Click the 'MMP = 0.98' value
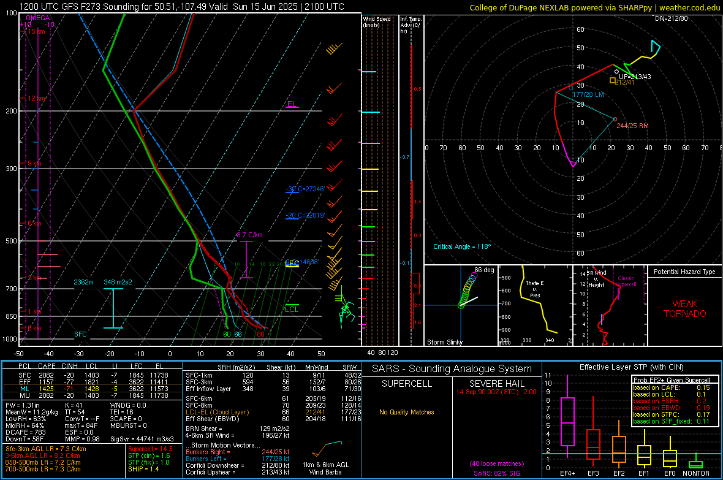 click(x=83, y=439)
